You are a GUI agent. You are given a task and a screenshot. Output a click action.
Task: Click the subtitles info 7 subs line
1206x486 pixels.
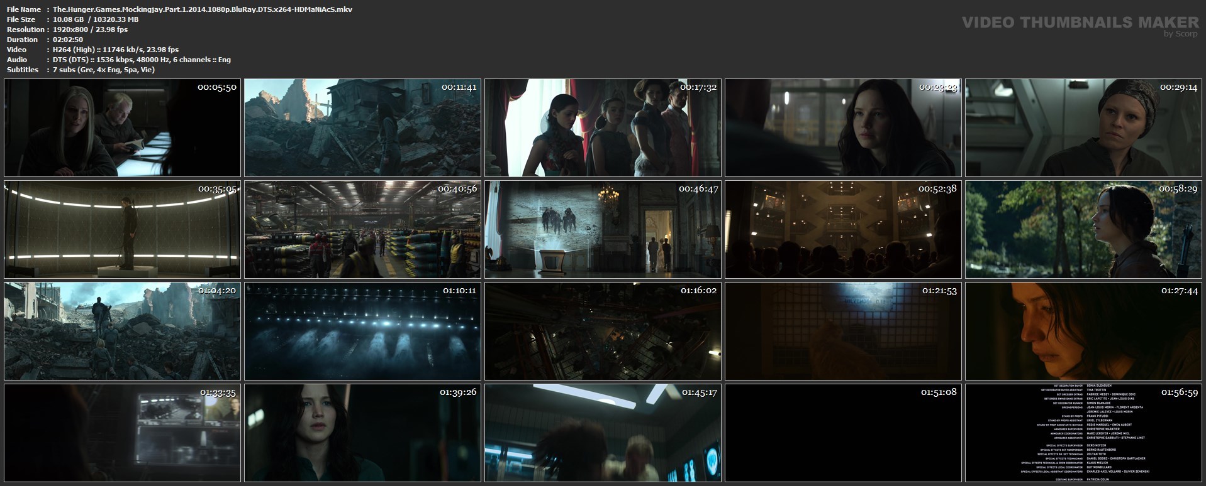click(x=104, y=70)
